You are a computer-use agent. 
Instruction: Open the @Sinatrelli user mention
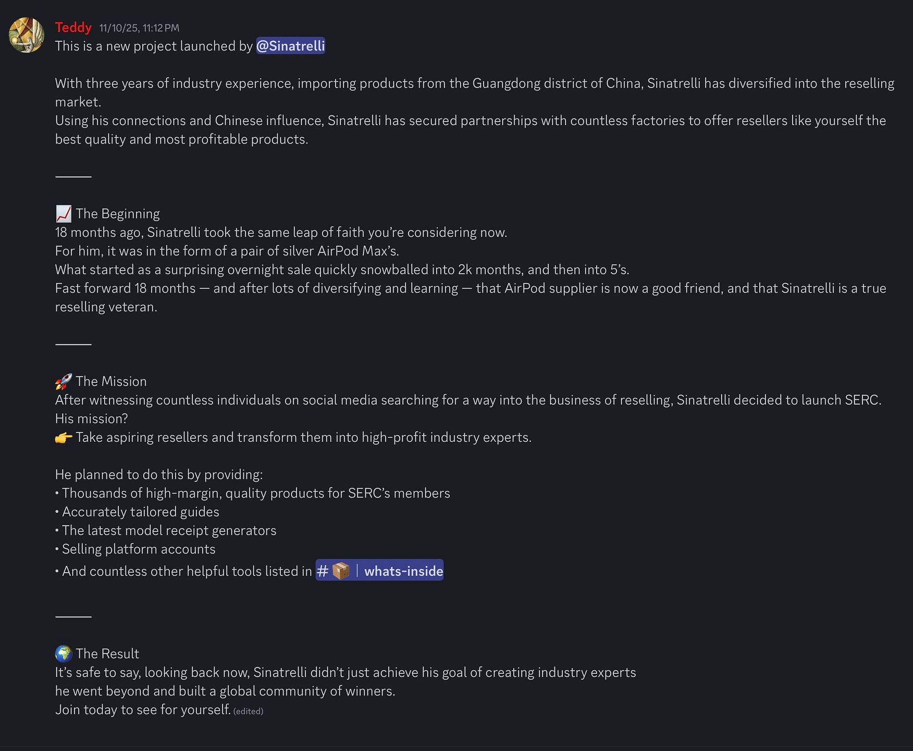pyautogui.click(x=290, y=46)
